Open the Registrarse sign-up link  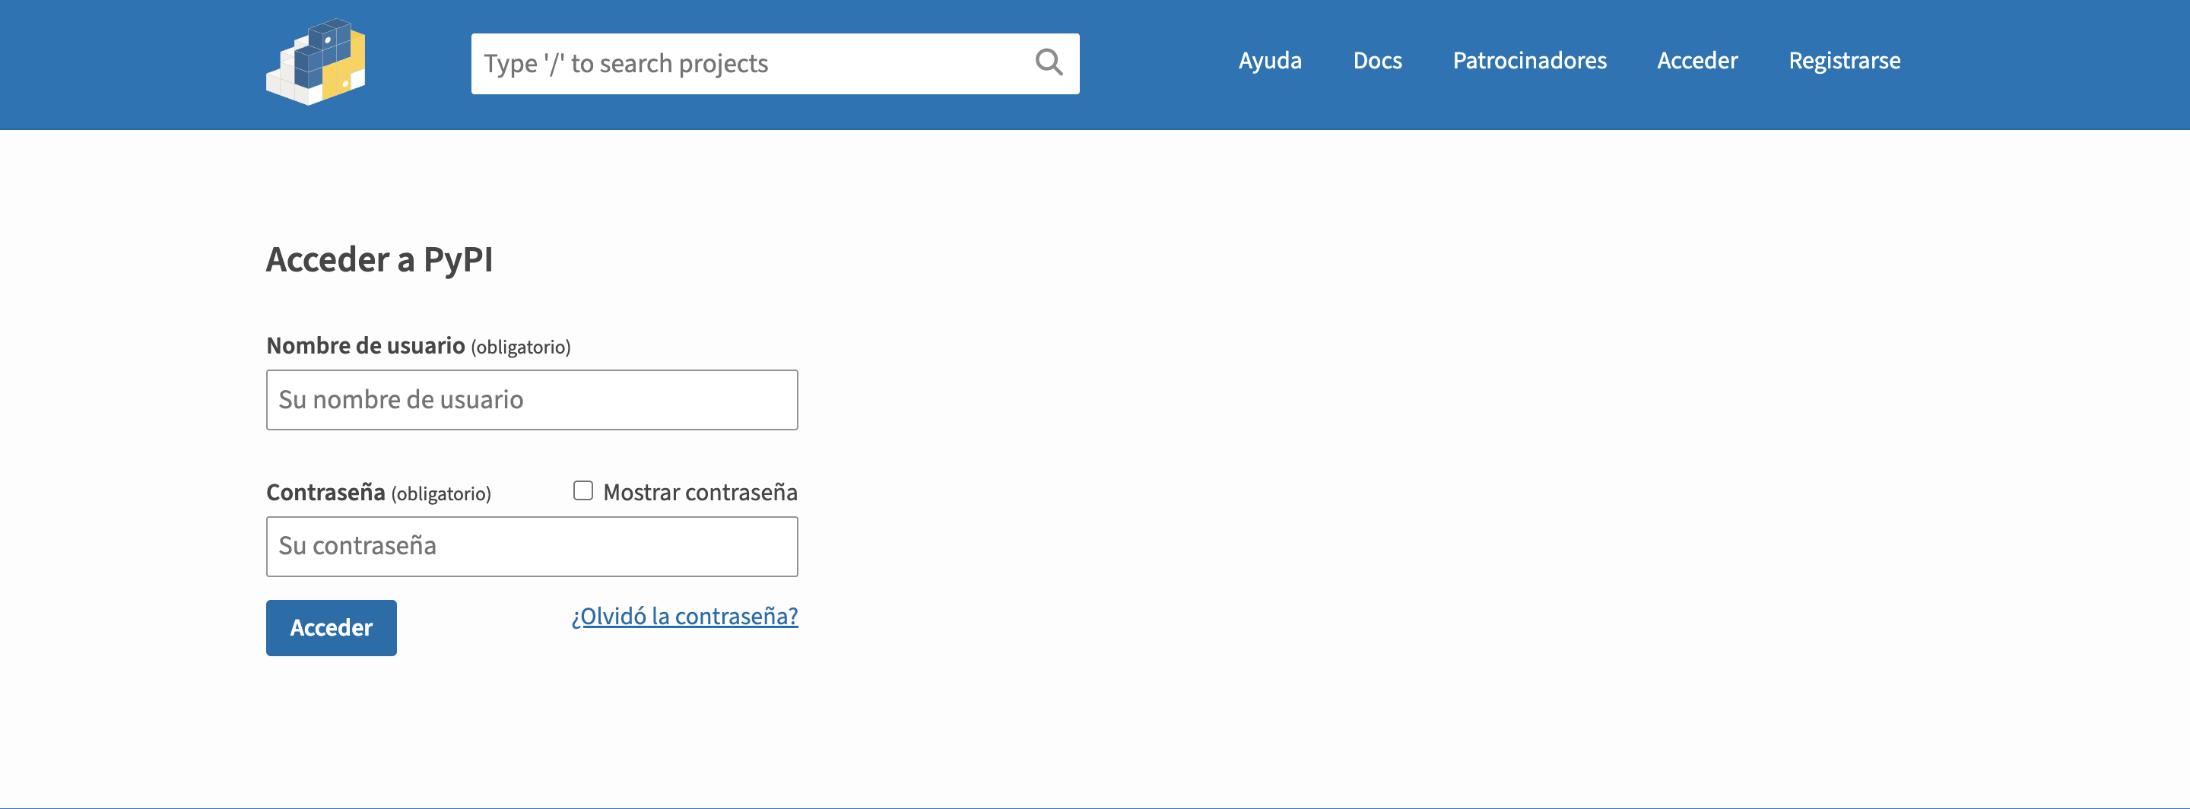coord(1843,61)
